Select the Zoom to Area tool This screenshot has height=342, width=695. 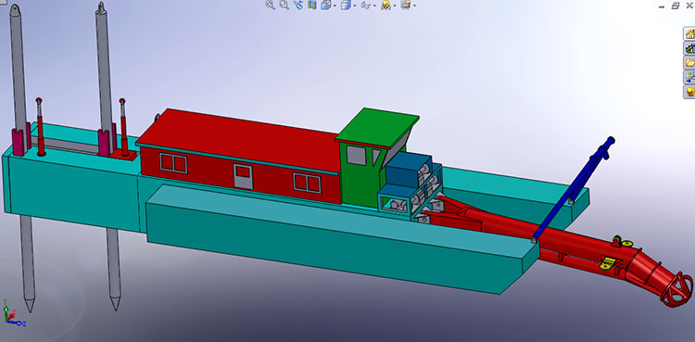click(284, 5)
